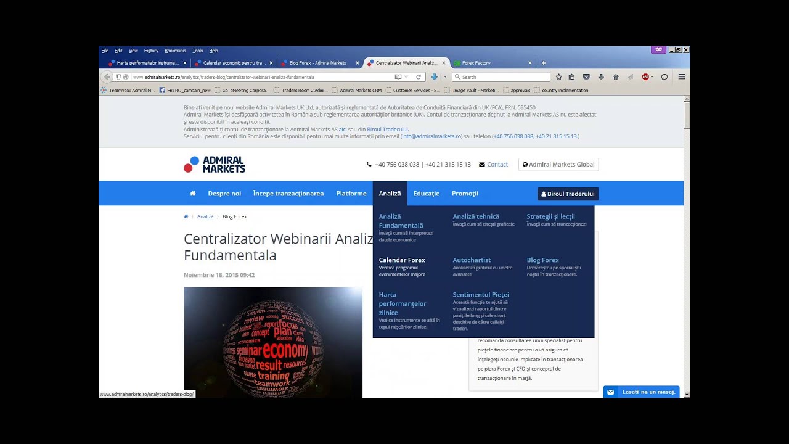Open the downloads panel arrow icon

601,77
